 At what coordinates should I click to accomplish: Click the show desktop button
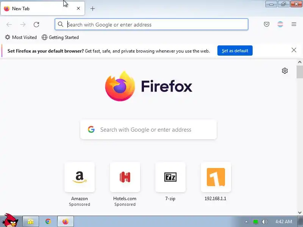click(x=300, y=221)
